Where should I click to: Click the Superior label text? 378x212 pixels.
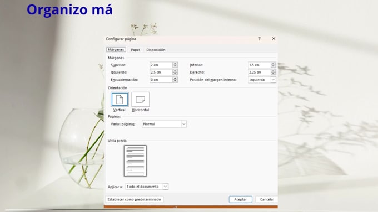pyautogui.click(x=118, y=65)
